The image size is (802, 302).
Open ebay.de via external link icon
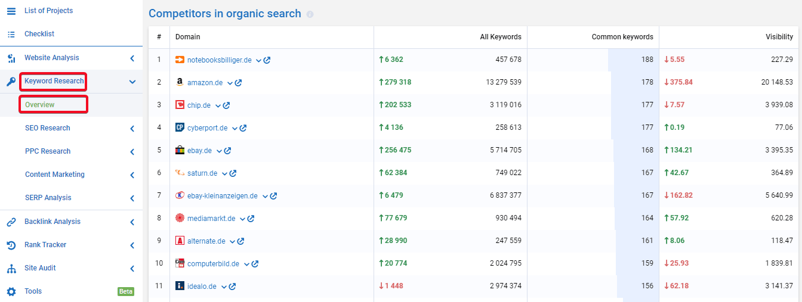227,151
